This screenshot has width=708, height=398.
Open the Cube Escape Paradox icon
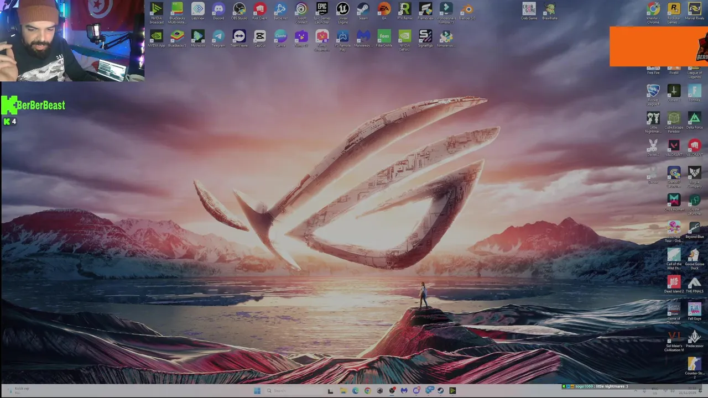click(x=674, y=122)
